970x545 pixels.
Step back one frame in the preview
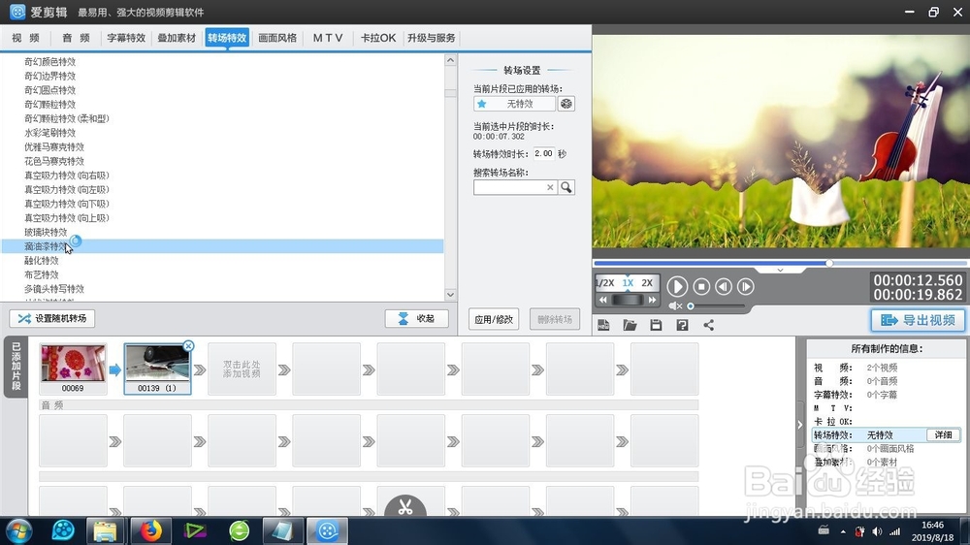[724, 286]
